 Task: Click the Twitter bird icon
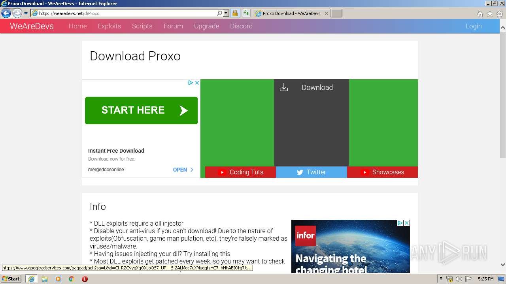pos(300,172)
